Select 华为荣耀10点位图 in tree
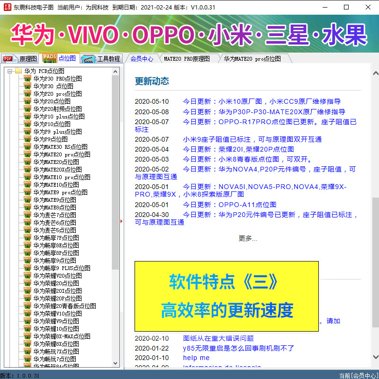 point(56,328)
